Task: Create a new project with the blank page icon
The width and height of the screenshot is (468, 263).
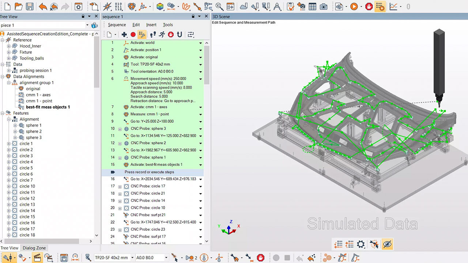Action: click(x=7, y=7)
